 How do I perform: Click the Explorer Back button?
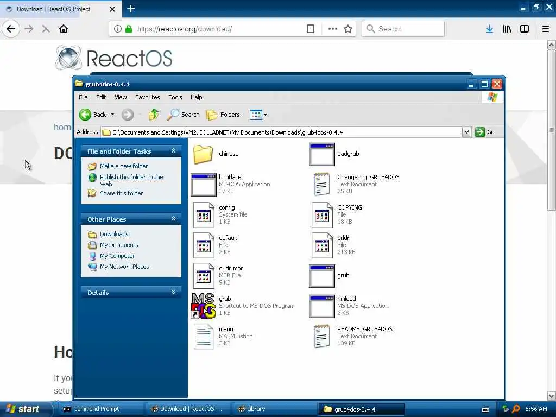pos(92,115)
